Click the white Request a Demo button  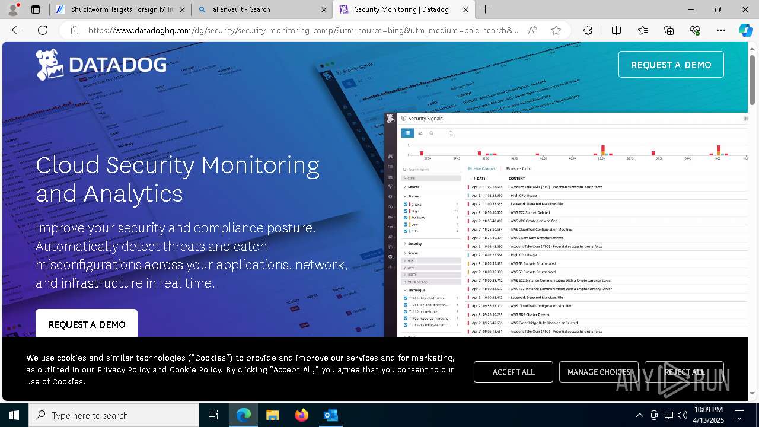click(87, 324)
